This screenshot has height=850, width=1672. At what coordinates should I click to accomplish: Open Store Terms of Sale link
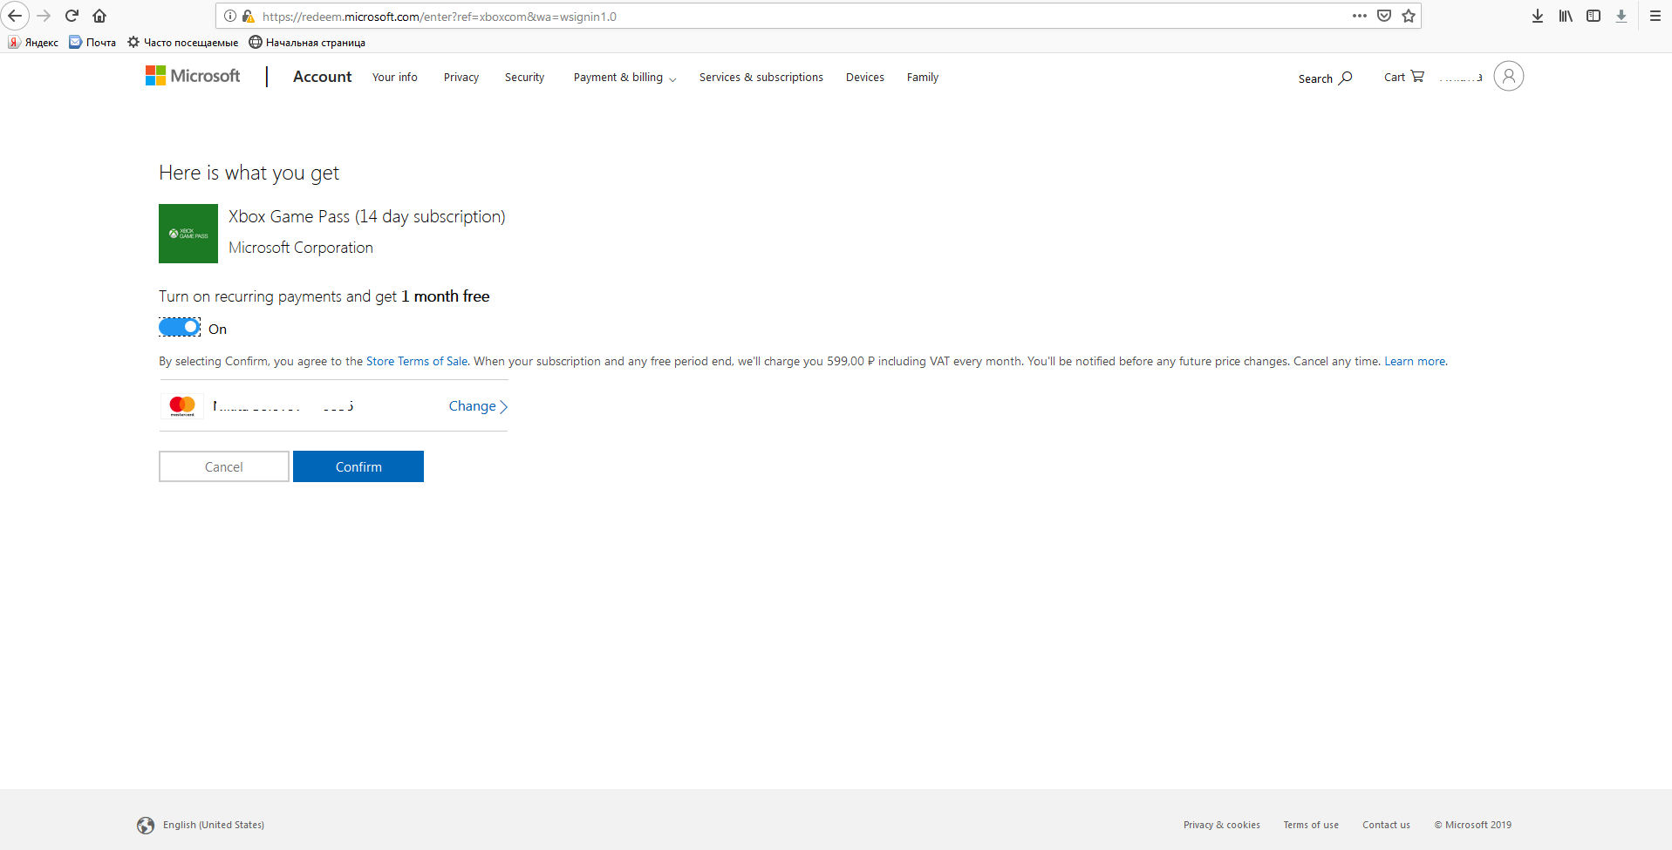[x=417, y=361]
